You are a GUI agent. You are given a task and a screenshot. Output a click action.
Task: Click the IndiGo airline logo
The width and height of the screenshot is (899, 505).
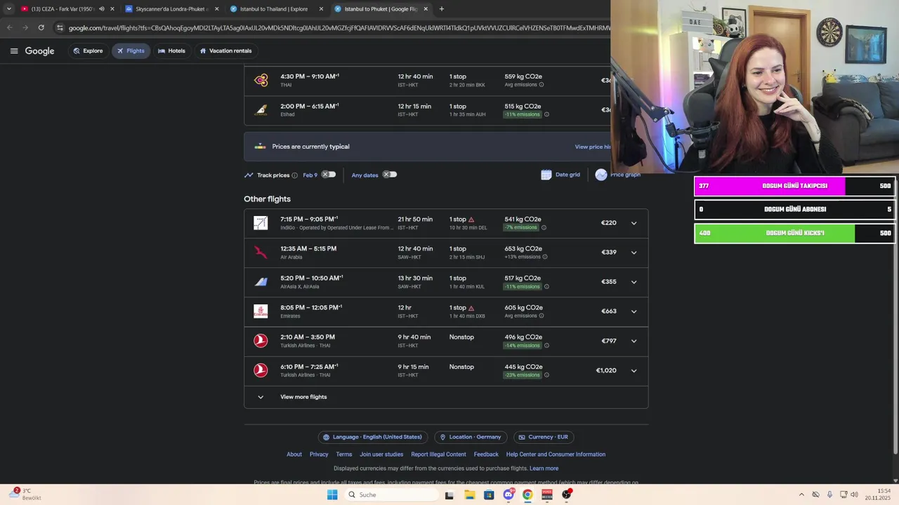point(261,223)
